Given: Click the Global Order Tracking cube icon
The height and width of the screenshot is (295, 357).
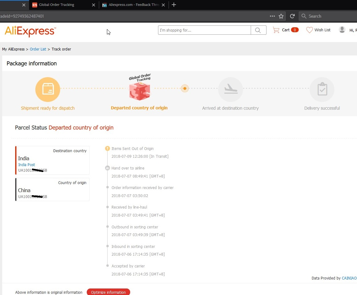Looking at the screenshot, I should click(139, 91).
